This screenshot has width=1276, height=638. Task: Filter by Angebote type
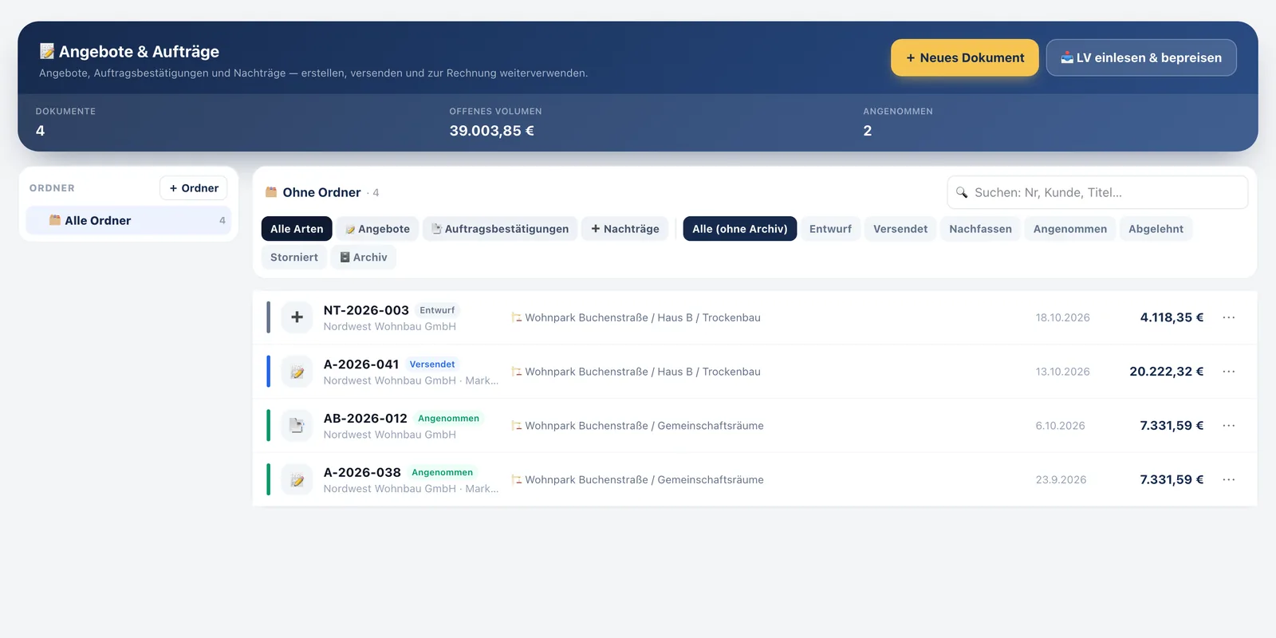pyautogui.click(x=377, y=229)
